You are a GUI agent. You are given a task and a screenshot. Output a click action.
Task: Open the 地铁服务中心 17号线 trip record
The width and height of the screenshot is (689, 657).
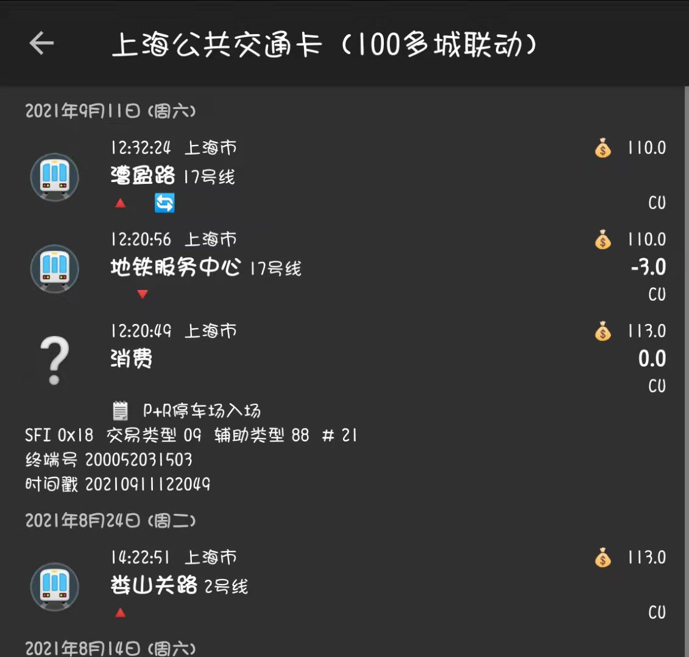(205, 268)
